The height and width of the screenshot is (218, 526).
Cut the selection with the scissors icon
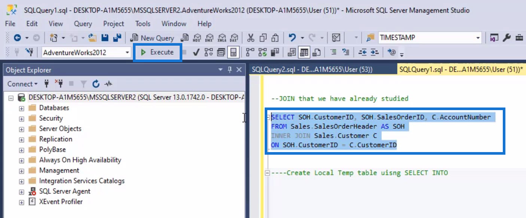pos(251,38)
